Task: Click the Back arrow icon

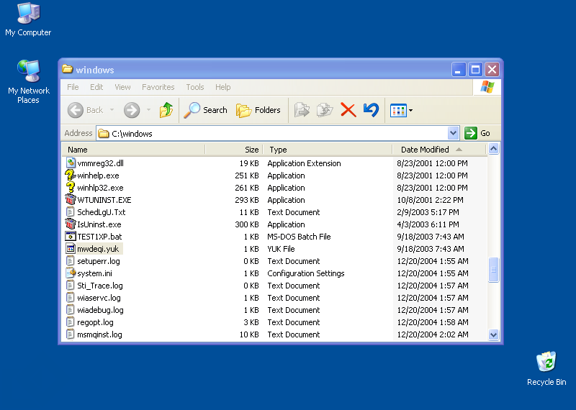Action: [x=76, y=110]
